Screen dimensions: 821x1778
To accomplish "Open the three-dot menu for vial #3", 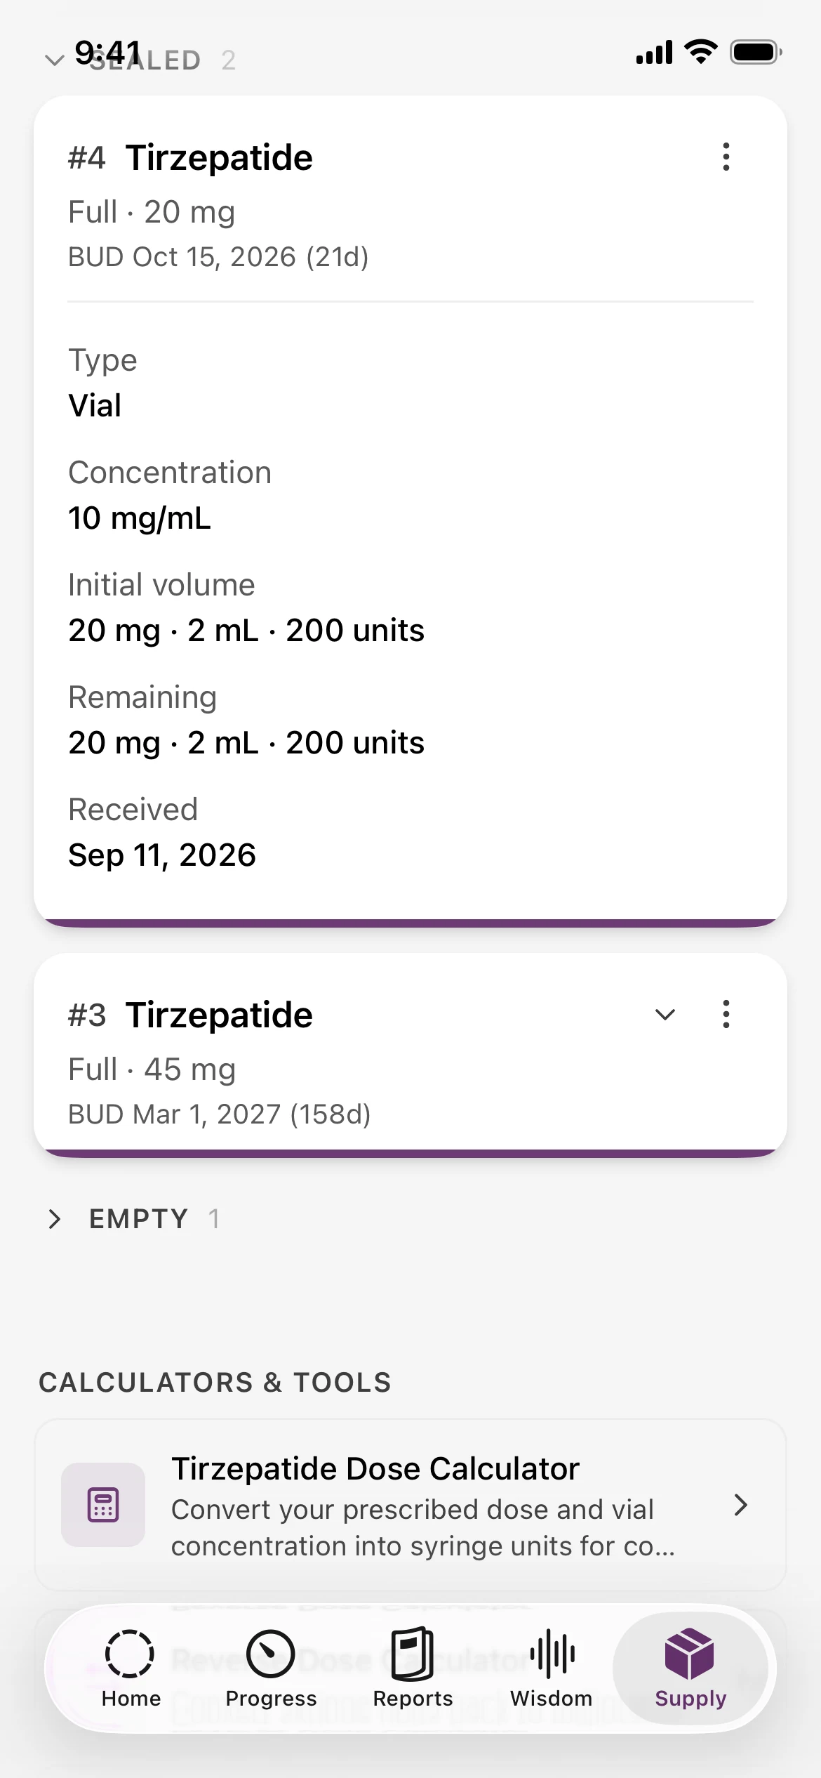I will pos(726,1014).
